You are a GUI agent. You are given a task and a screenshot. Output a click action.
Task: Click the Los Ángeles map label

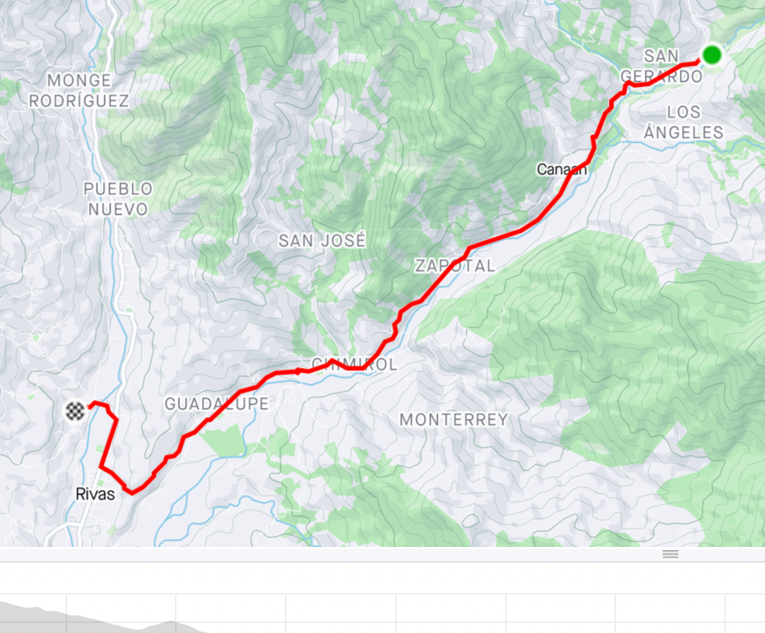tap(684, 122)
